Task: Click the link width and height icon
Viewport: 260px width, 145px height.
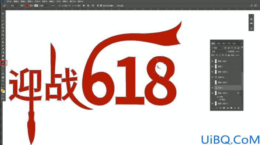Action: pos(69,6)
